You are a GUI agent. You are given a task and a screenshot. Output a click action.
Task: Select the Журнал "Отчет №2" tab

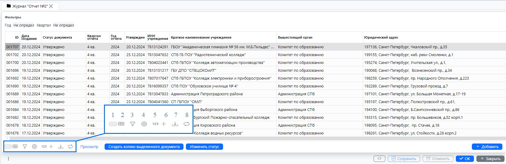click(x=30, y=6)
